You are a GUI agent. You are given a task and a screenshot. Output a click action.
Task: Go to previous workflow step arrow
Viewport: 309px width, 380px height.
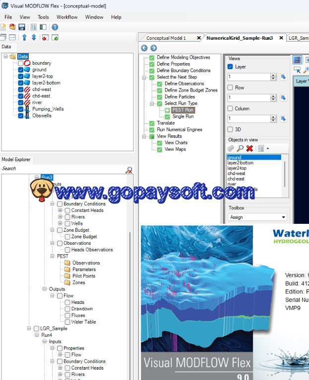[144, 48]
